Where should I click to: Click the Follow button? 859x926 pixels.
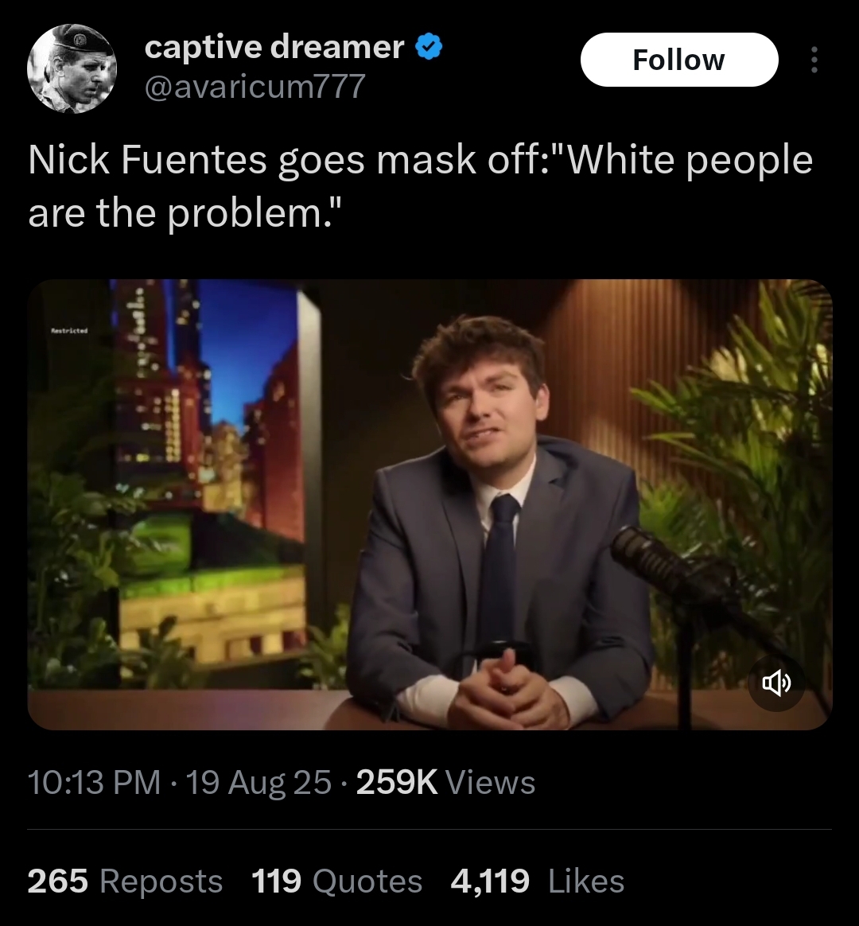[679, 60]
